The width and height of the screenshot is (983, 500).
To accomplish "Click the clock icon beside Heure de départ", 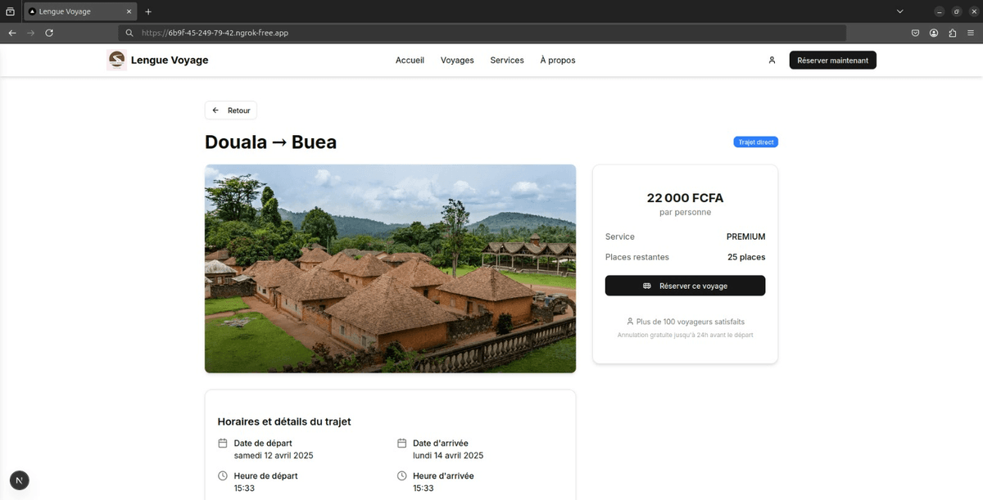I will [222, 475].
